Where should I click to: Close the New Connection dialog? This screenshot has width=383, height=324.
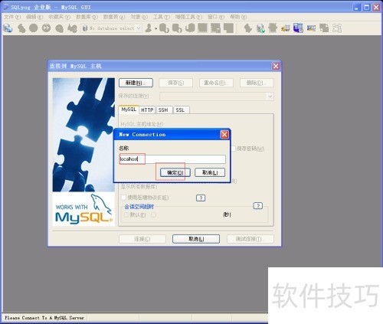(x=224, y=134)
